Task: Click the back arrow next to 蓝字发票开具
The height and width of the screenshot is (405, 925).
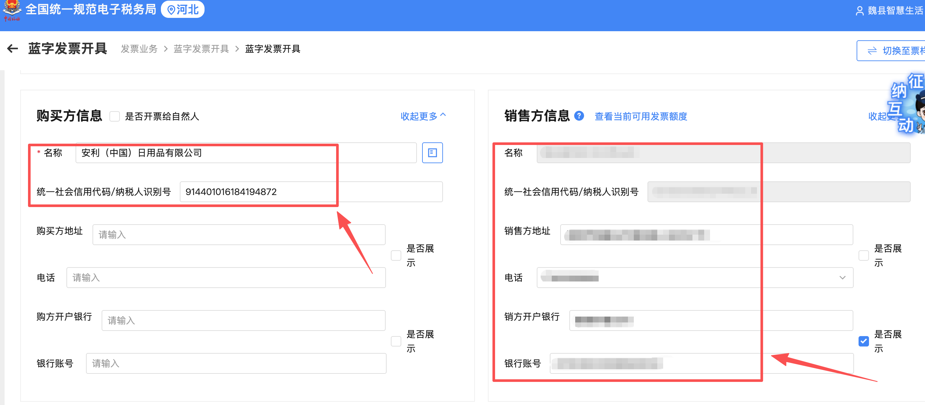Action: [12, 49]
